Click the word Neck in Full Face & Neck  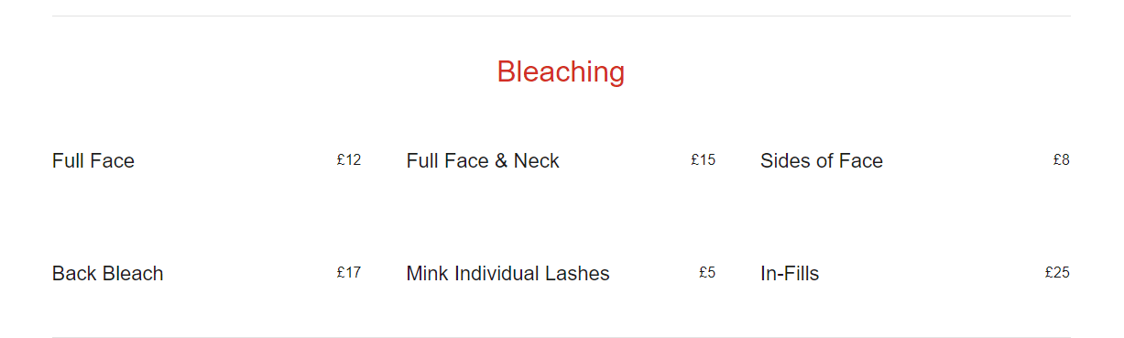pos(537,161)
